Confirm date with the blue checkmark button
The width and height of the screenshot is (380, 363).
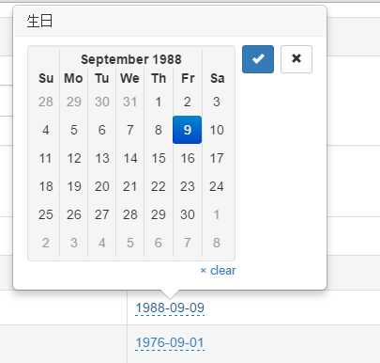(x=258, y=59)
